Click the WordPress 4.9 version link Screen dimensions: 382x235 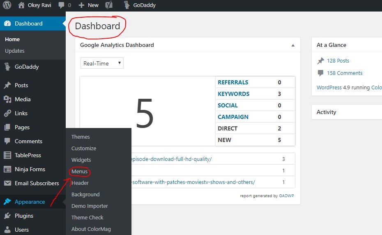coord(329,87)
